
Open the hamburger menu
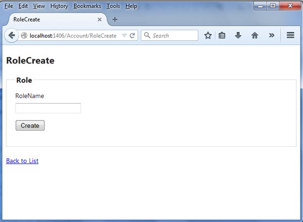(290, 35)
